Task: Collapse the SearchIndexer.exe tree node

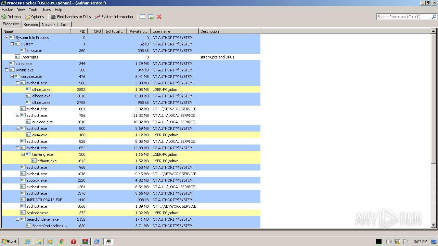Action: point(17,219)
